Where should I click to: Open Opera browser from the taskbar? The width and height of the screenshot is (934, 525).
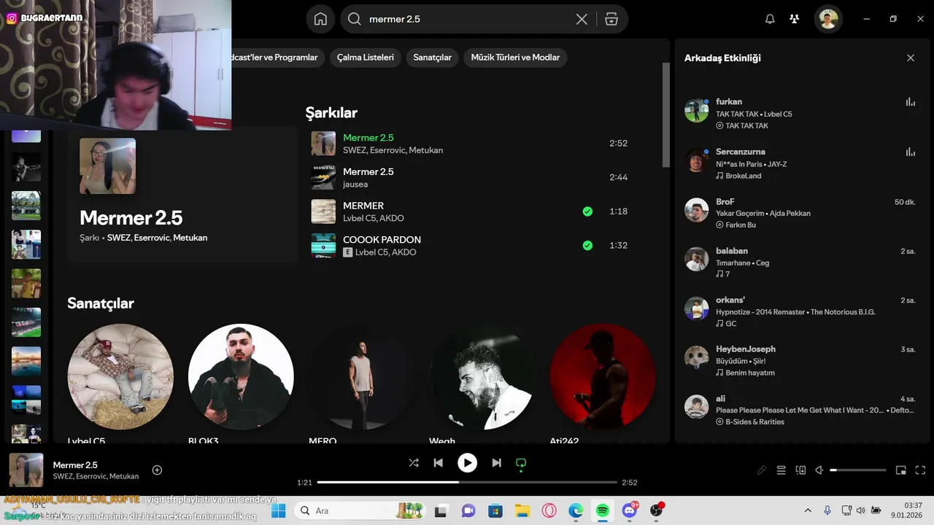(x=549, y=510)
